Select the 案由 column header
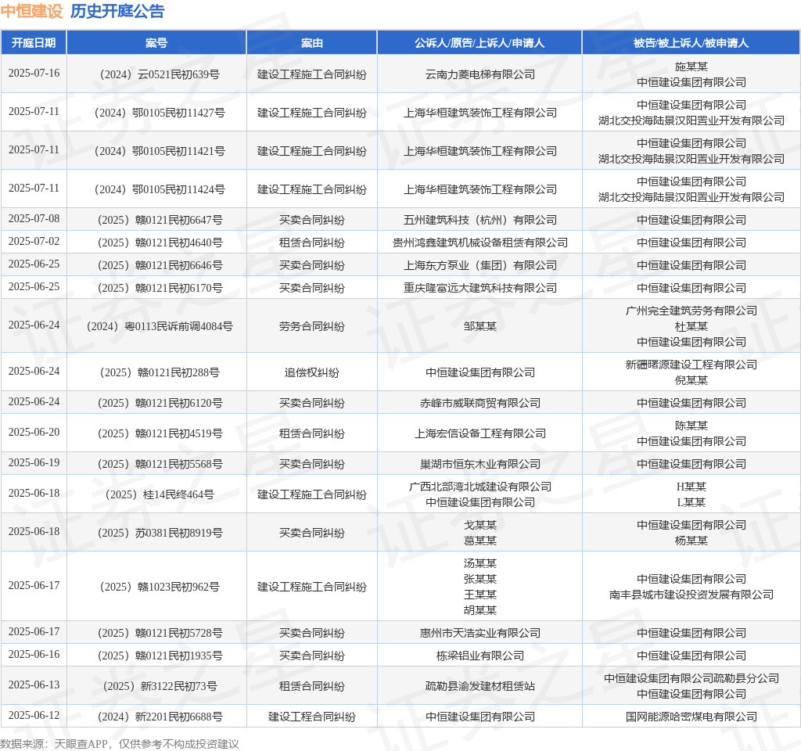This screenshot has height=751, width=801. (311, 43)
